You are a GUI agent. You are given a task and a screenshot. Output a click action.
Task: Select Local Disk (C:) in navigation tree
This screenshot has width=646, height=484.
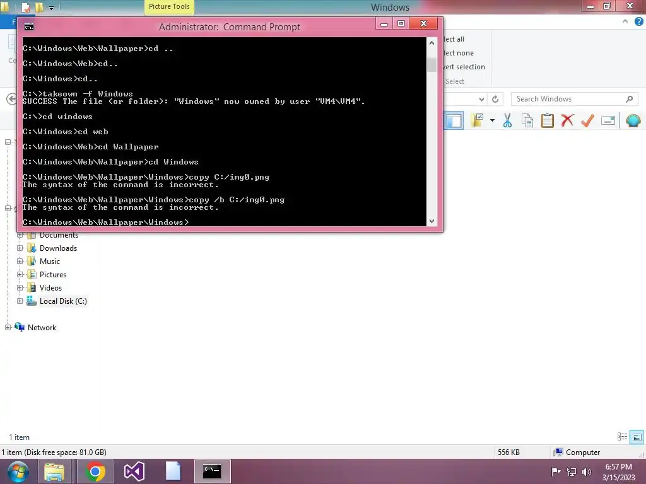pyautogui.click(x=63, y=301)
